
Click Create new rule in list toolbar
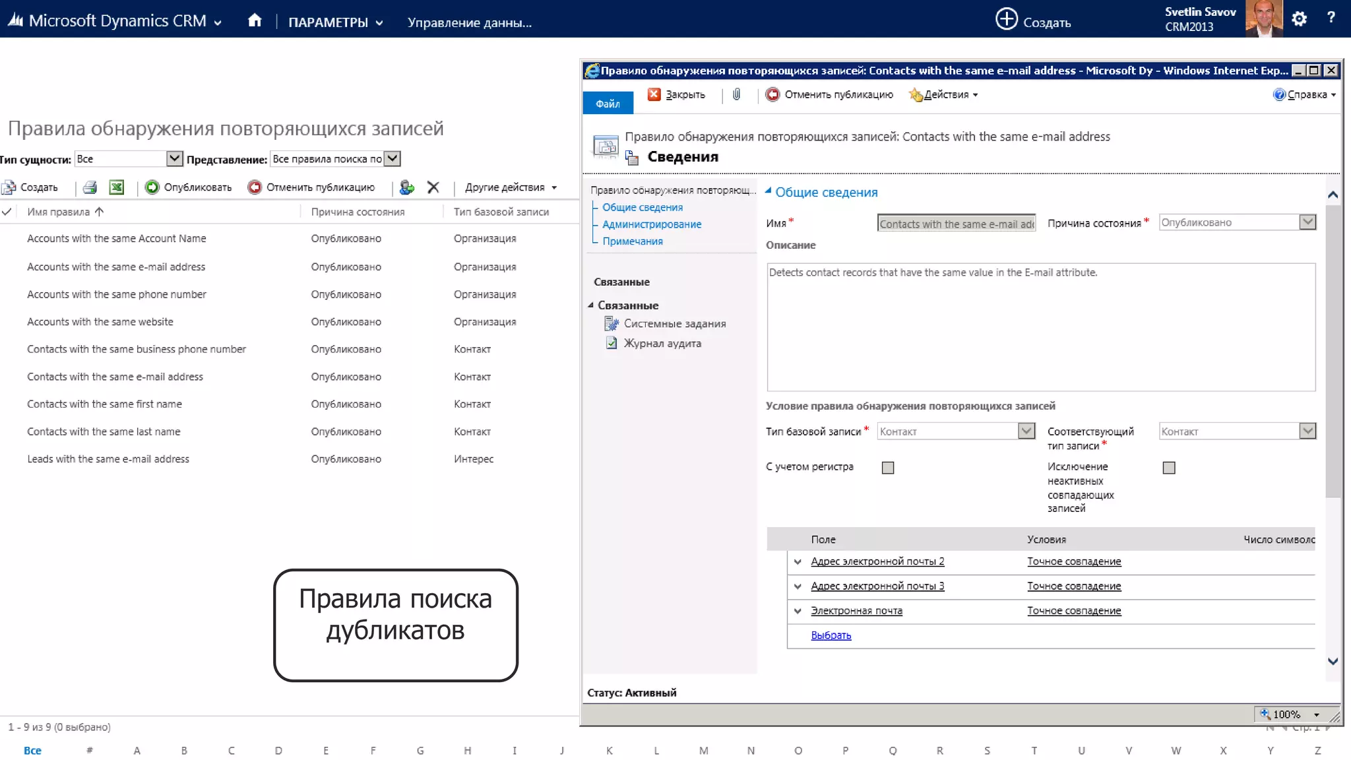tap(30, 187)
